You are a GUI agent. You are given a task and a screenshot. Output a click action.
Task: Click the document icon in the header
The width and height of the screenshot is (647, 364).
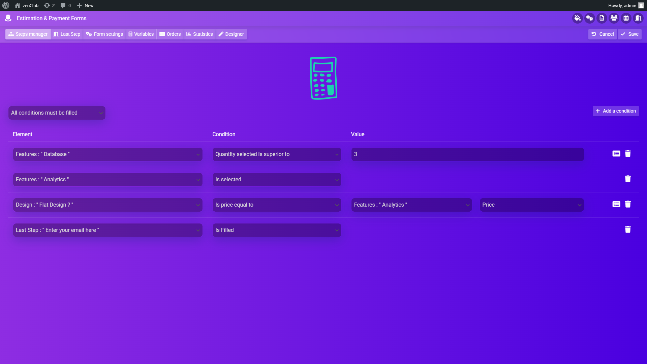pyautogui.click(x=602, y=18)
